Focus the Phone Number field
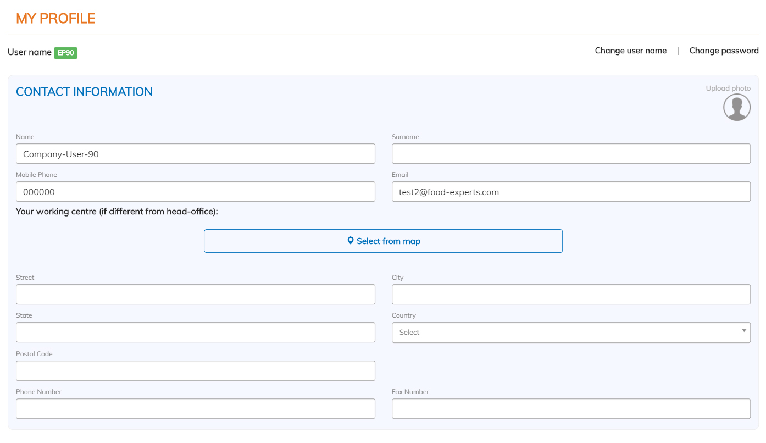766x443 pixels. pyautogui.click(x=195, y=409)
